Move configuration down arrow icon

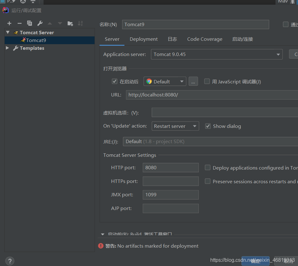[60, 23]
